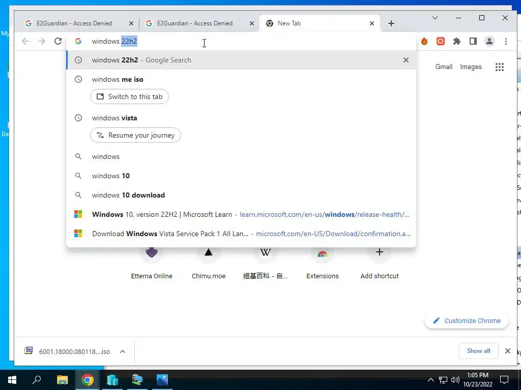Screen dimensions: 521x390
Task: Open the network tray icon
Action: [x=443, y=380]
